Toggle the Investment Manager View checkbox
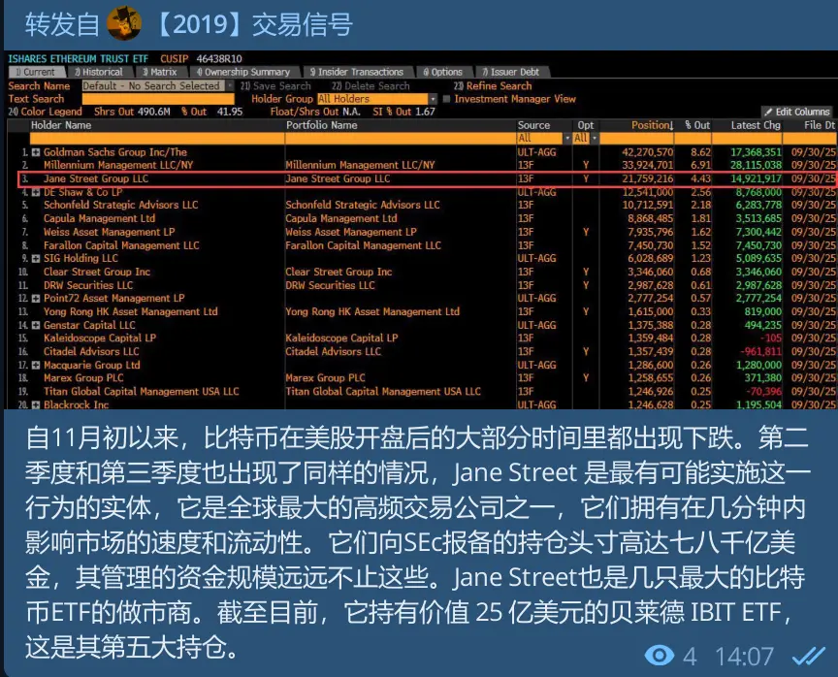This screenshot has height=677, width=838. 446,99
